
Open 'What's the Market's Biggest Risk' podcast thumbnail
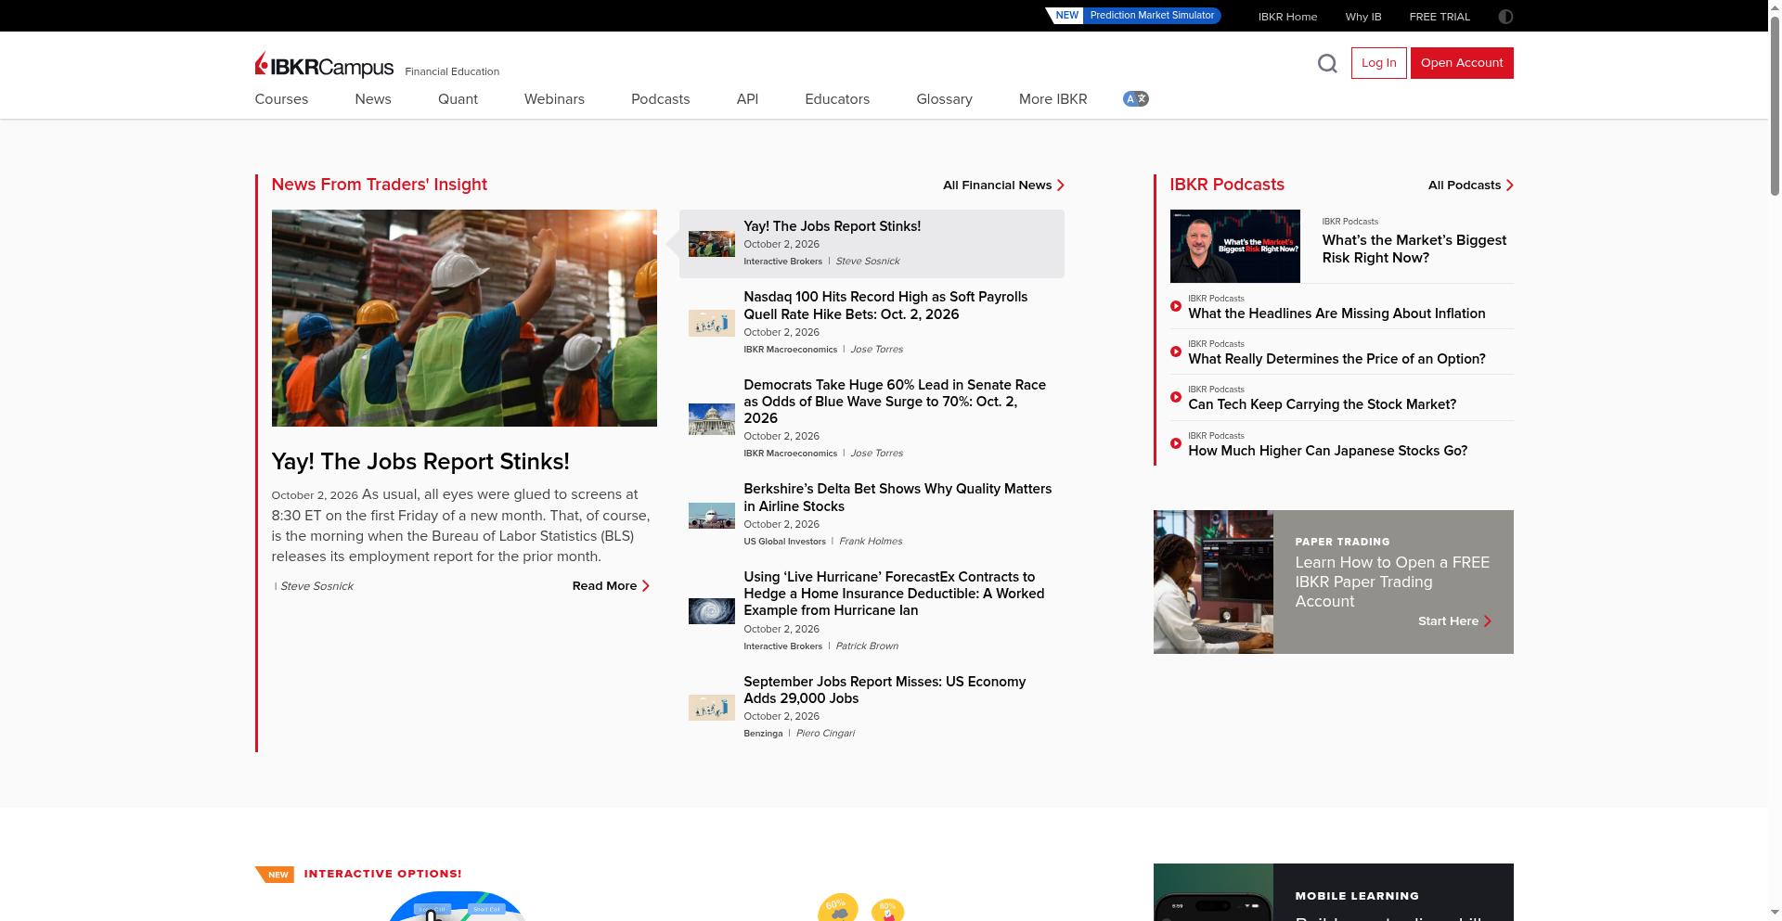[x=1234, y=246]
